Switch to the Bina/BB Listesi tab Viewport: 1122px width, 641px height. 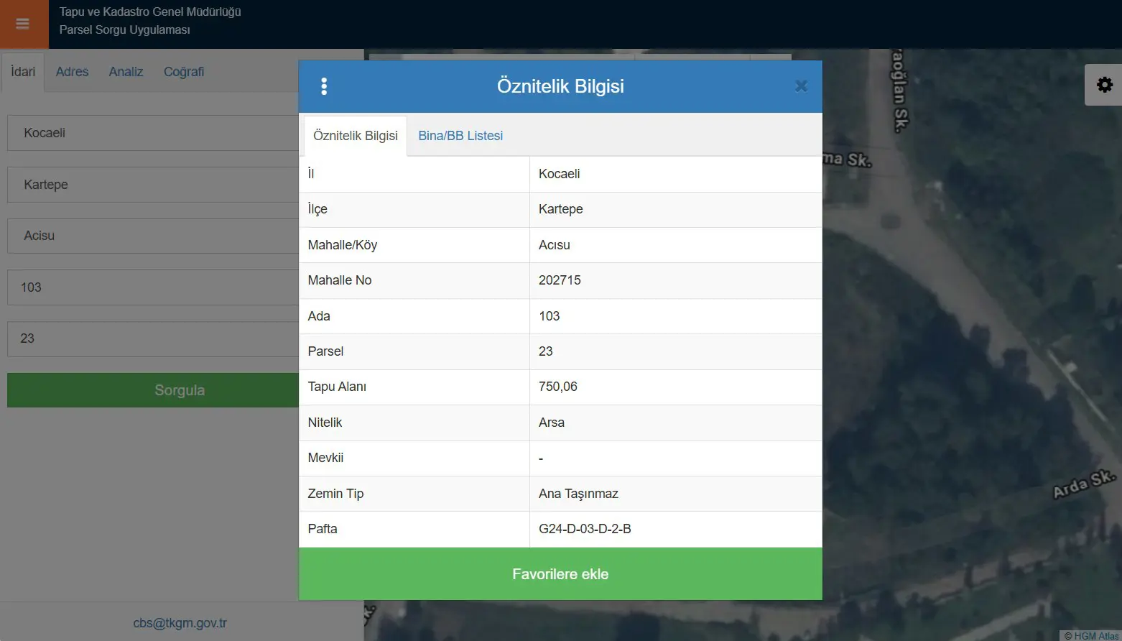pos(460,136)
